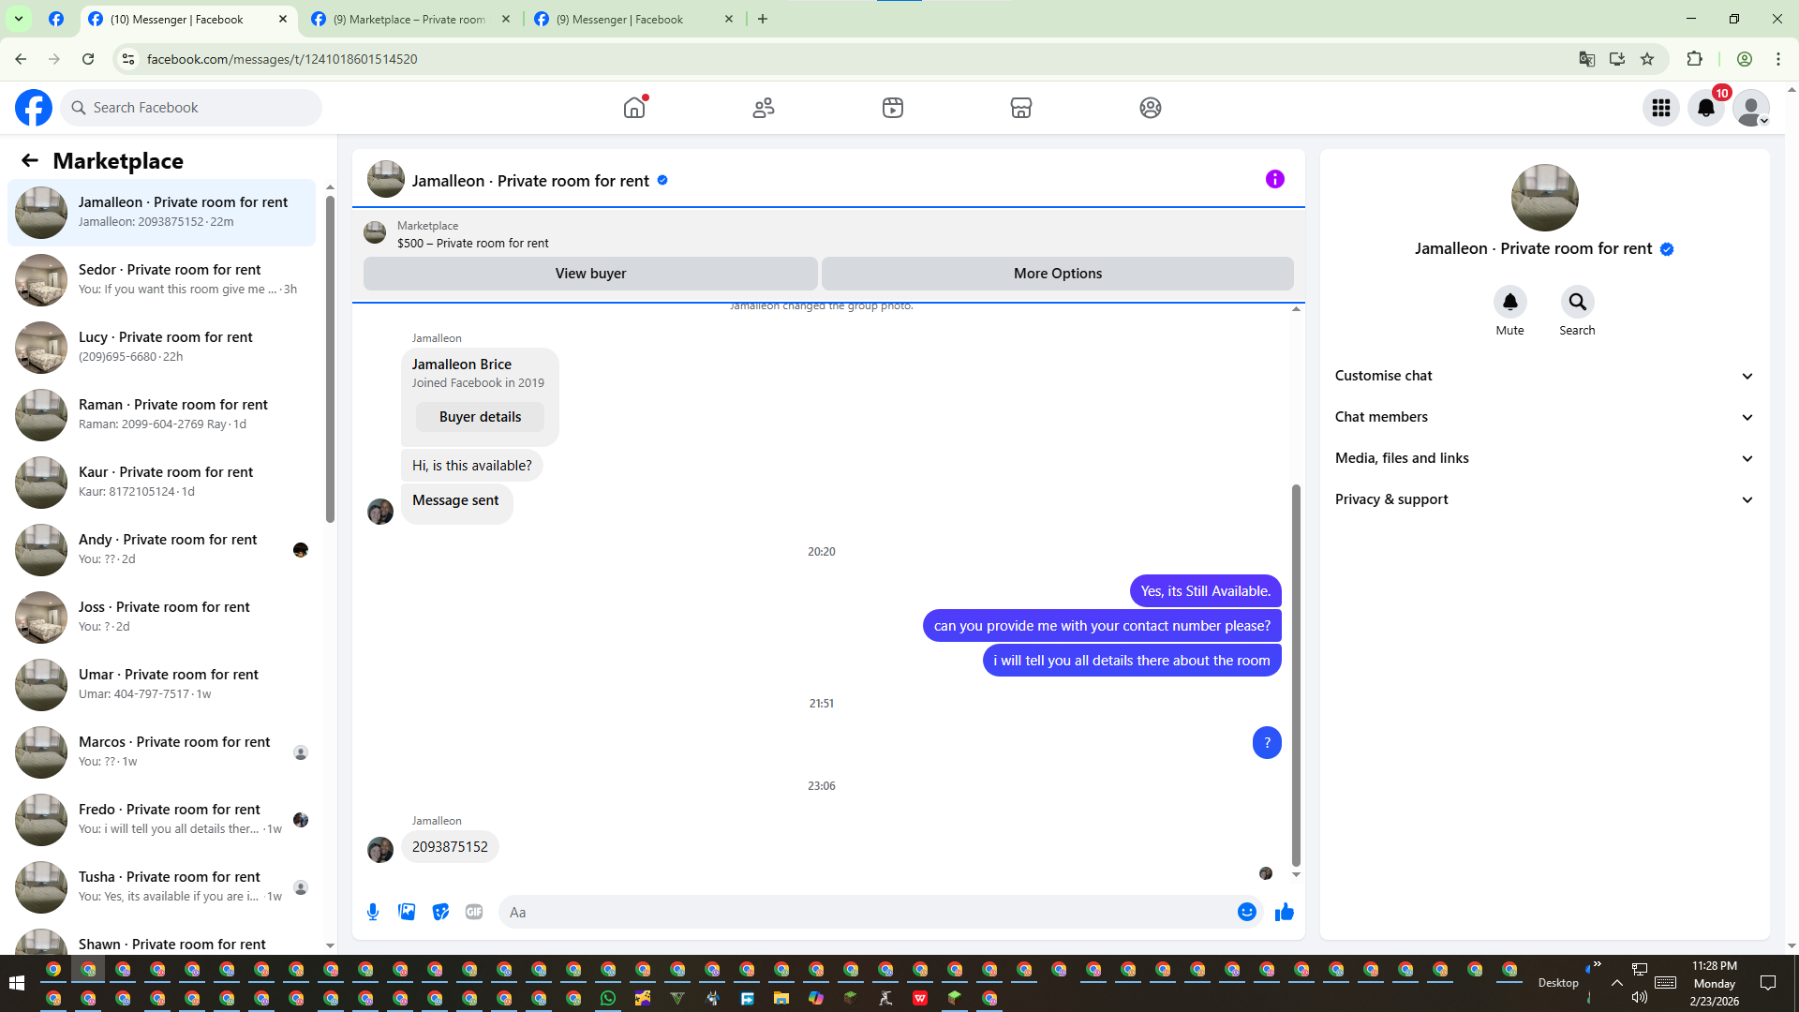Open the GIF picker icon

tap(474, 912)
